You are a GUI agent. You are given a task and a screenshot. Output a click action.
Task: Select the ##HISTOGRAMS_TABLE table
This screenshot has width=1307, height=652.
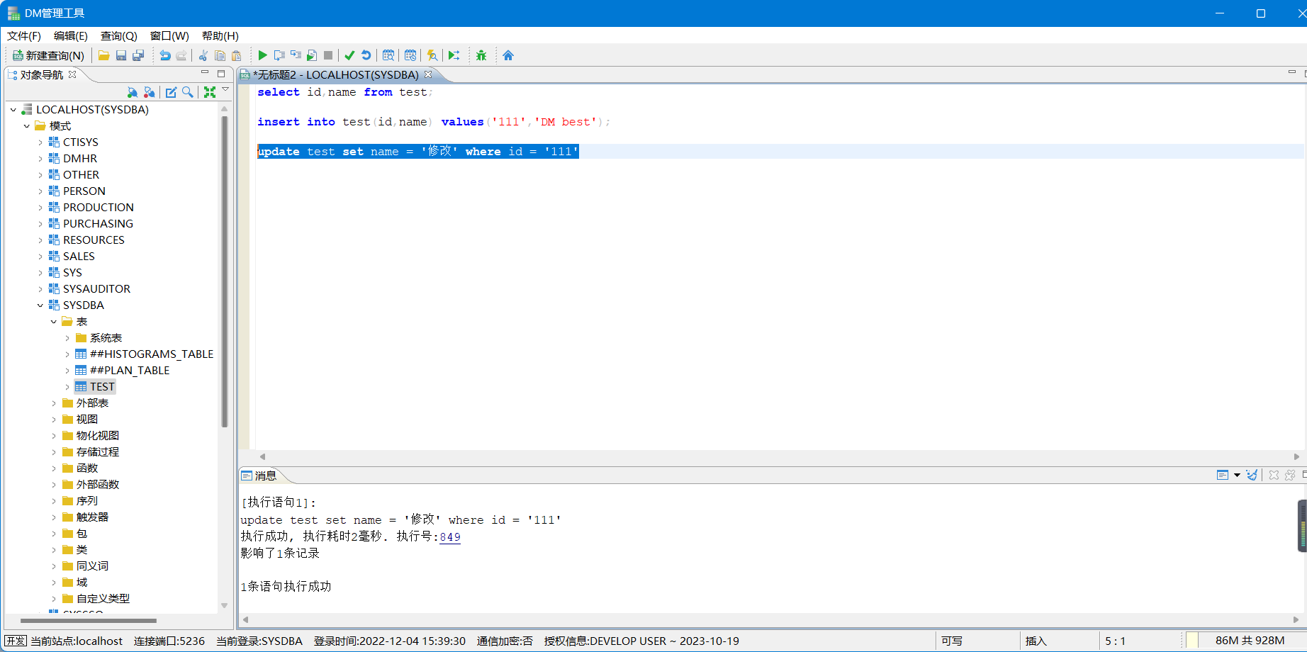click(x=152, y=354)
